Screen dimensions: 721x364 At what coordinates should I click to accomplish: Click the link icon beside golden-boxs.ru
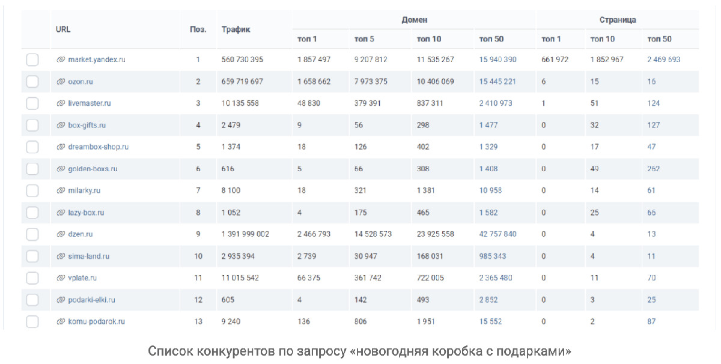pyautogui.click(x=61, y=169)
